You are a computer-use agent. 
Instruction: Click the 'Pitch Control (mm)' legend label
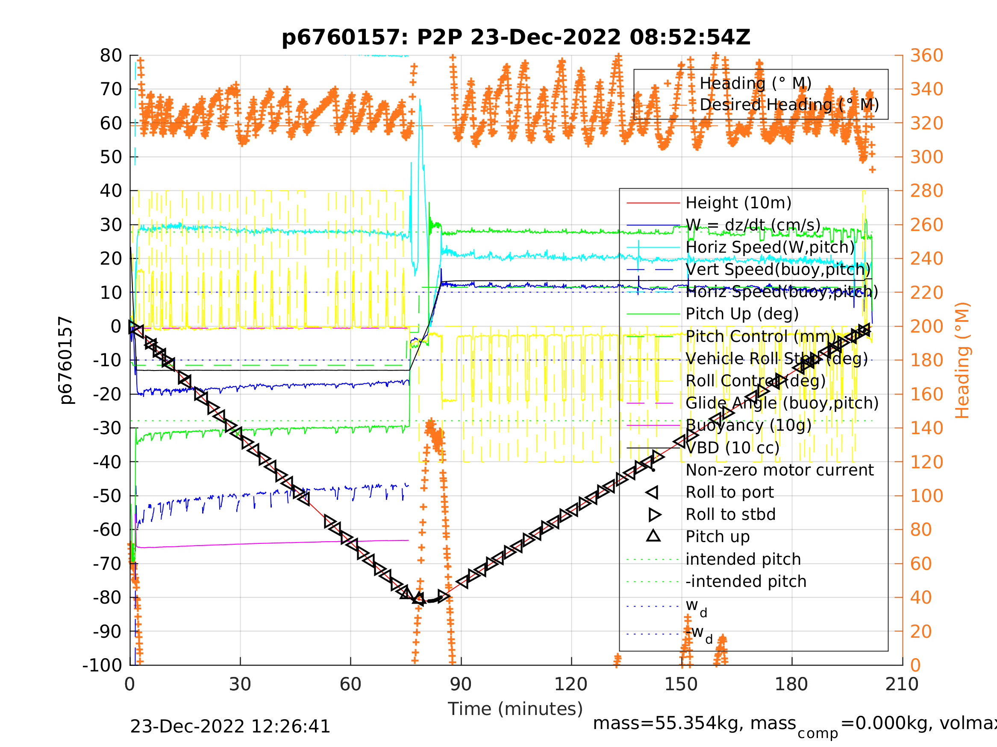pyautogui.click(x=761, y=336)
